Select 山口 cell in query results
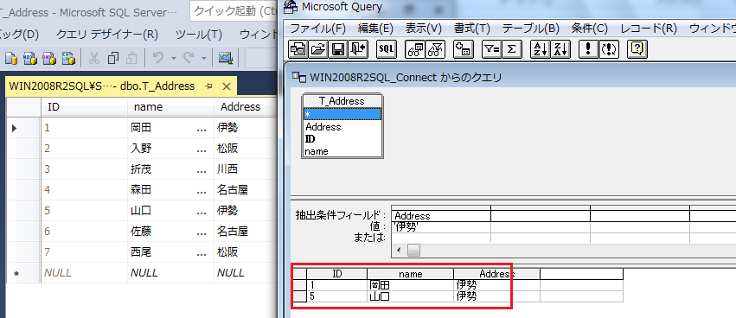 click(x=410, y=296)
